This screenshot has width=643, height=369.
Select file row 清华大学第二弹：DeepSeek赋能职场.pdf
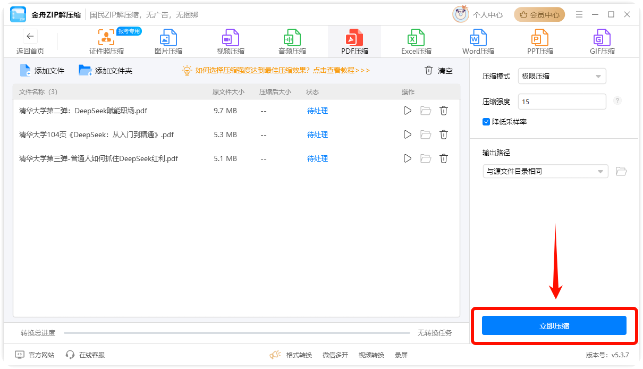tap(236, 111)
